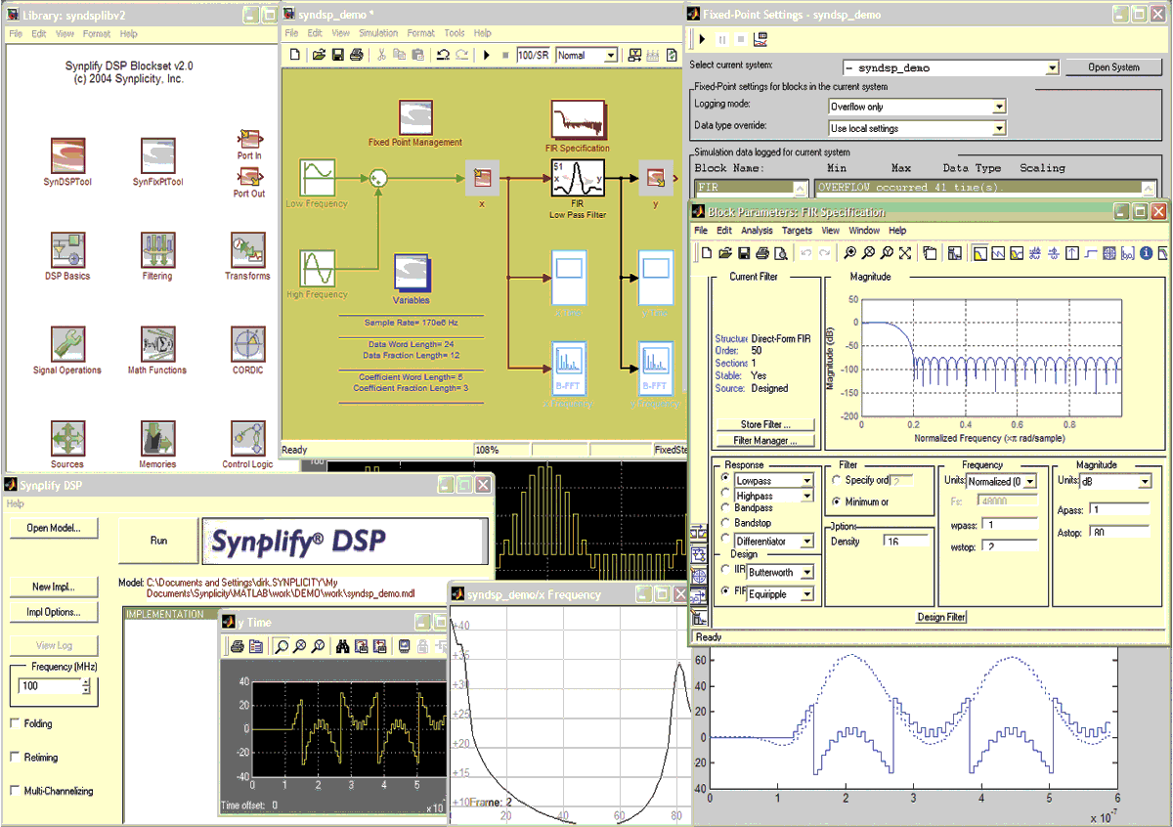Screen dimensions: 1173x827
Task: Open the Frequency Units Normalized dropdown
Action: pyautogui.click(x=1002, y=481)
